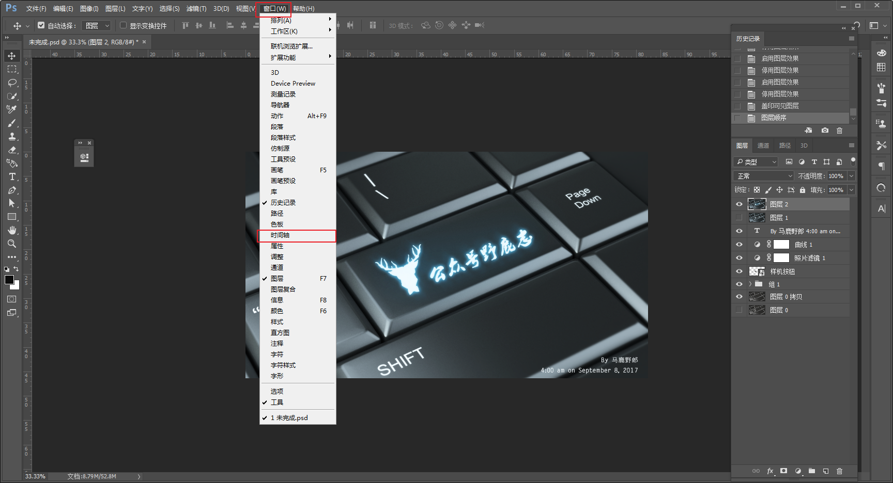The height and width of the screenshot is (483, 893).
Task: Select the Quick Selection tool
Action: click(x=12, y=96)
